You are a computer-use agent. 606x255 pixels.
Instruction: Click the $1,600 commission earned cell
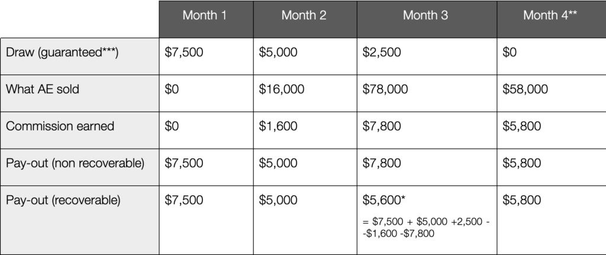(x=278, y=126)
